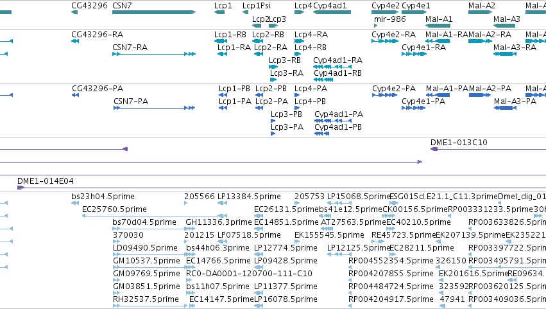Click the CSN7-RA transcript label

tap(130, 47)
